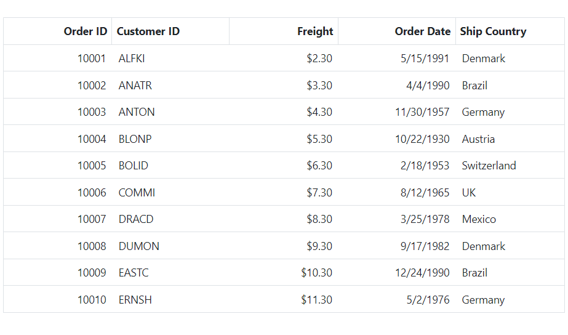Viewport: 568px width, 335px height.
Task: Click the 10/22/1930 order date cell
Action: point(397,139)
